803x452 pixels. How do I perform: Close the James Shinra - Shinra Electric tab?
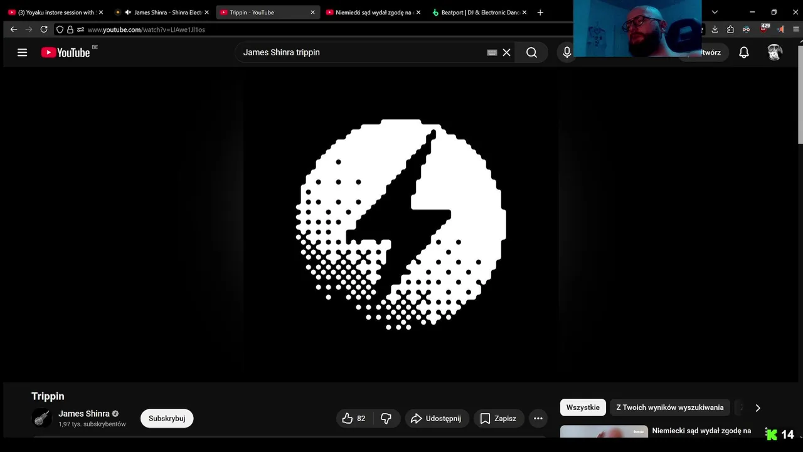tap(206, 13)
